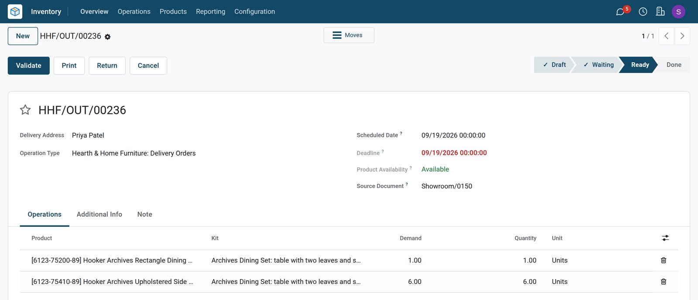Go to the previous record arrow
Screen dimensions: 698x300
click(x=667, y=36)
